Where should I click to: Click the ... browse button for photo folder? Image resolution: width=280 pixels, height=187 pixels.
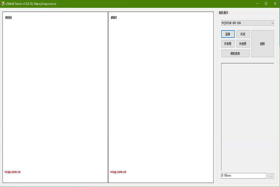pyautogui.click(x=271, y=176)
